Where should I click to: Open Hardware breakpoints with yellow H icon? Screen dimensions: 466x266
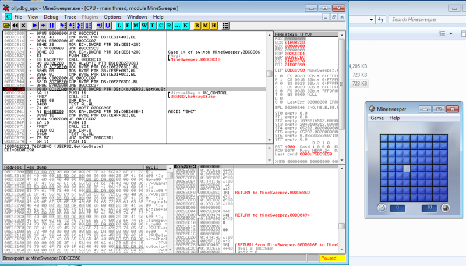pyautogui.click(x=214, y=26)
